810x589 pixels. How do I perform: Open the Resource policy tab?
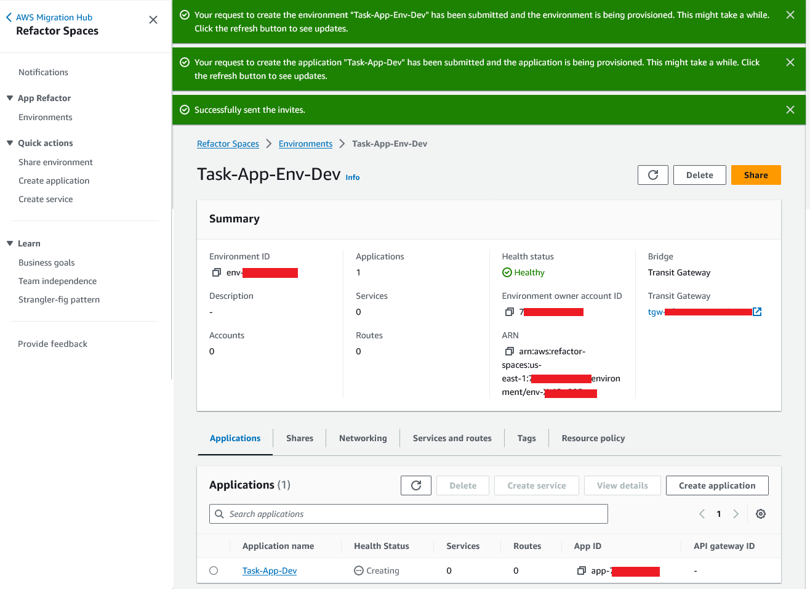593,438
